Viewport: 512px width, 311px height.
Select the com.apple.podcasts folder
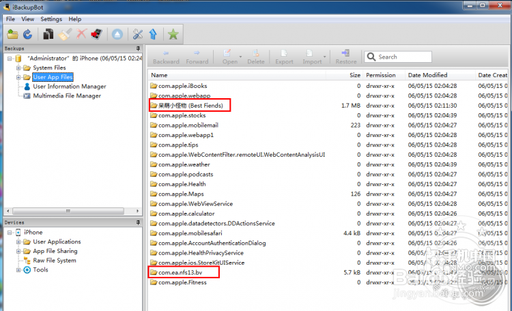point(186,175)
